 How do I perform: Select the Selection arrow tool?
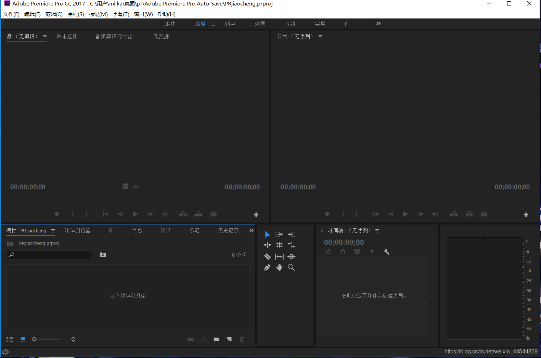coord(268,234)
